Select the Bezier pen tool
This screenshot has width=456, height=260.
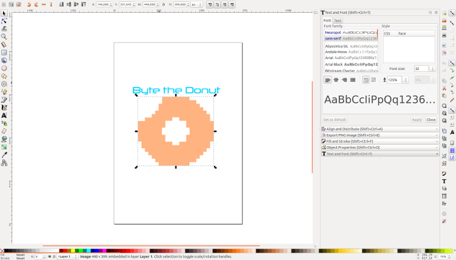click(x=4, y=100)
